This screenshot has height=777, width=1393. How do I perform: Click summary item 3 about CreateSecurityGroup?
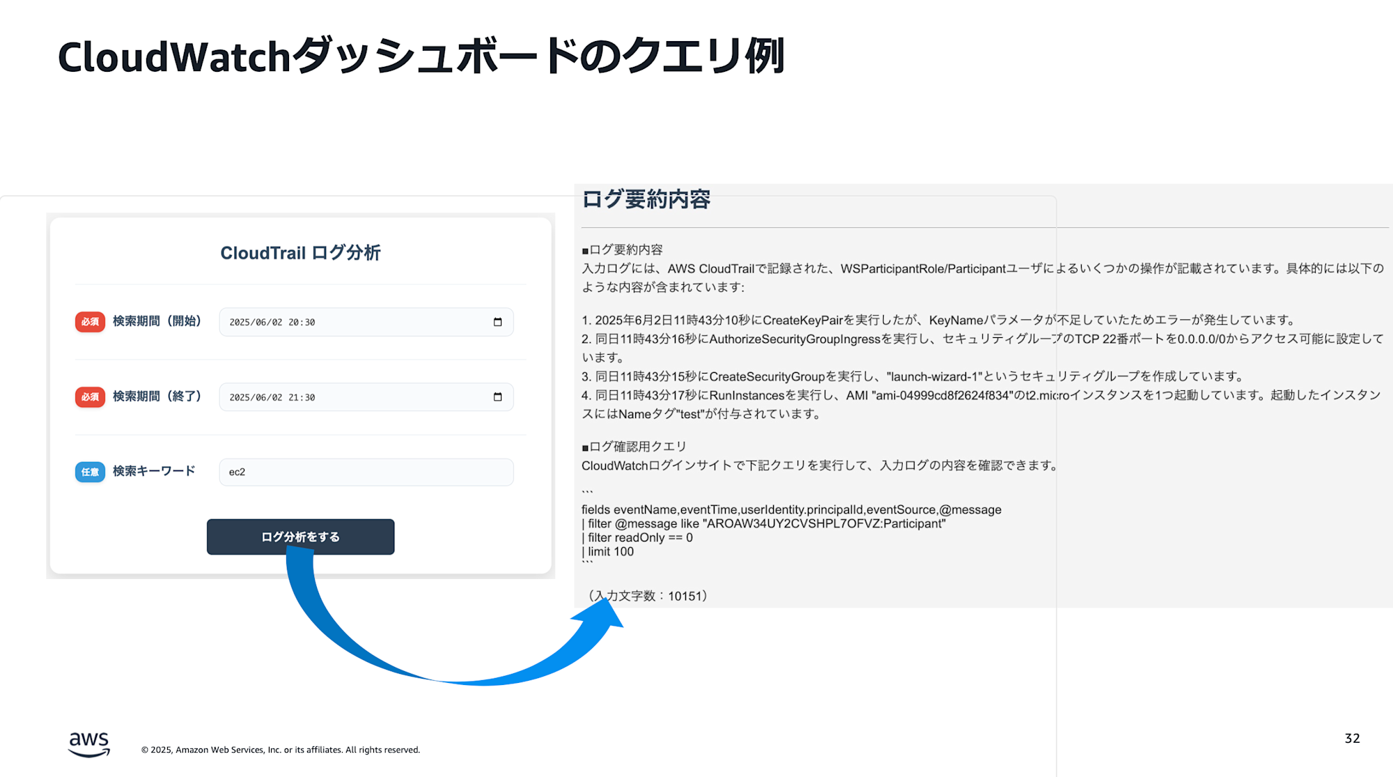pos(913,376)
